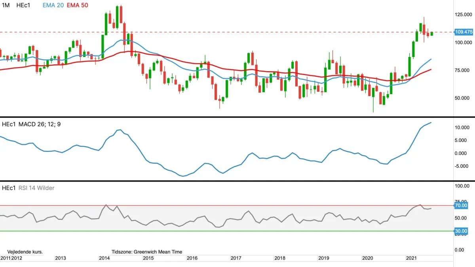Click the 2017 year marker
The image size is (475, 267).
coord(236,258)
